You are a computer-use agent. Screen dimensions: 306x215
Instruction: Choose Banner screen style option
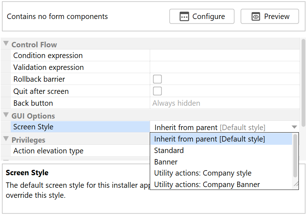(x=166, y=162)
